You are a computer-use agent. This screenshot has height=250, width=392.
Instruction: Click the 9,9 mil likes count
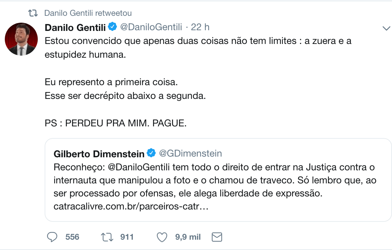point(188,237)
